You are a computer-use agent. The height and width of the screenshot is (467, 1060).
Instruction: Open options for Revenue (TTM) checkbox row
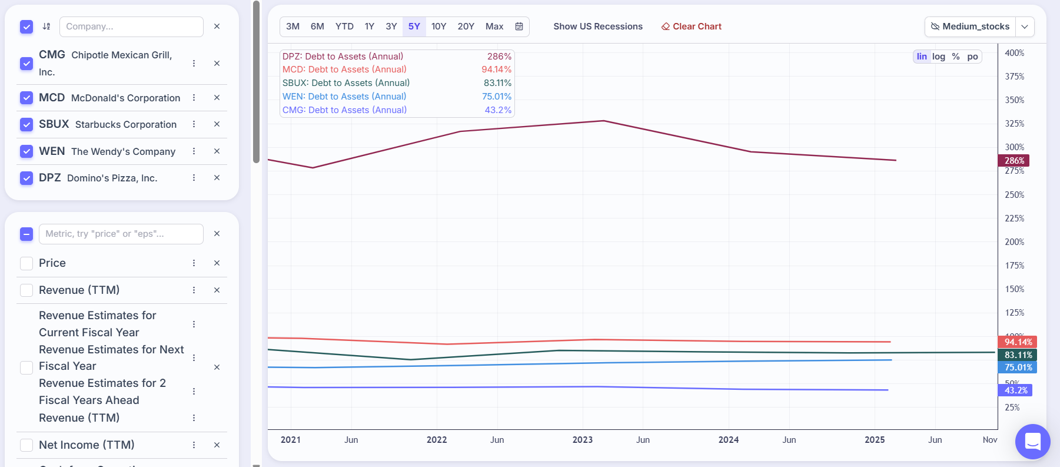(194, 290)
